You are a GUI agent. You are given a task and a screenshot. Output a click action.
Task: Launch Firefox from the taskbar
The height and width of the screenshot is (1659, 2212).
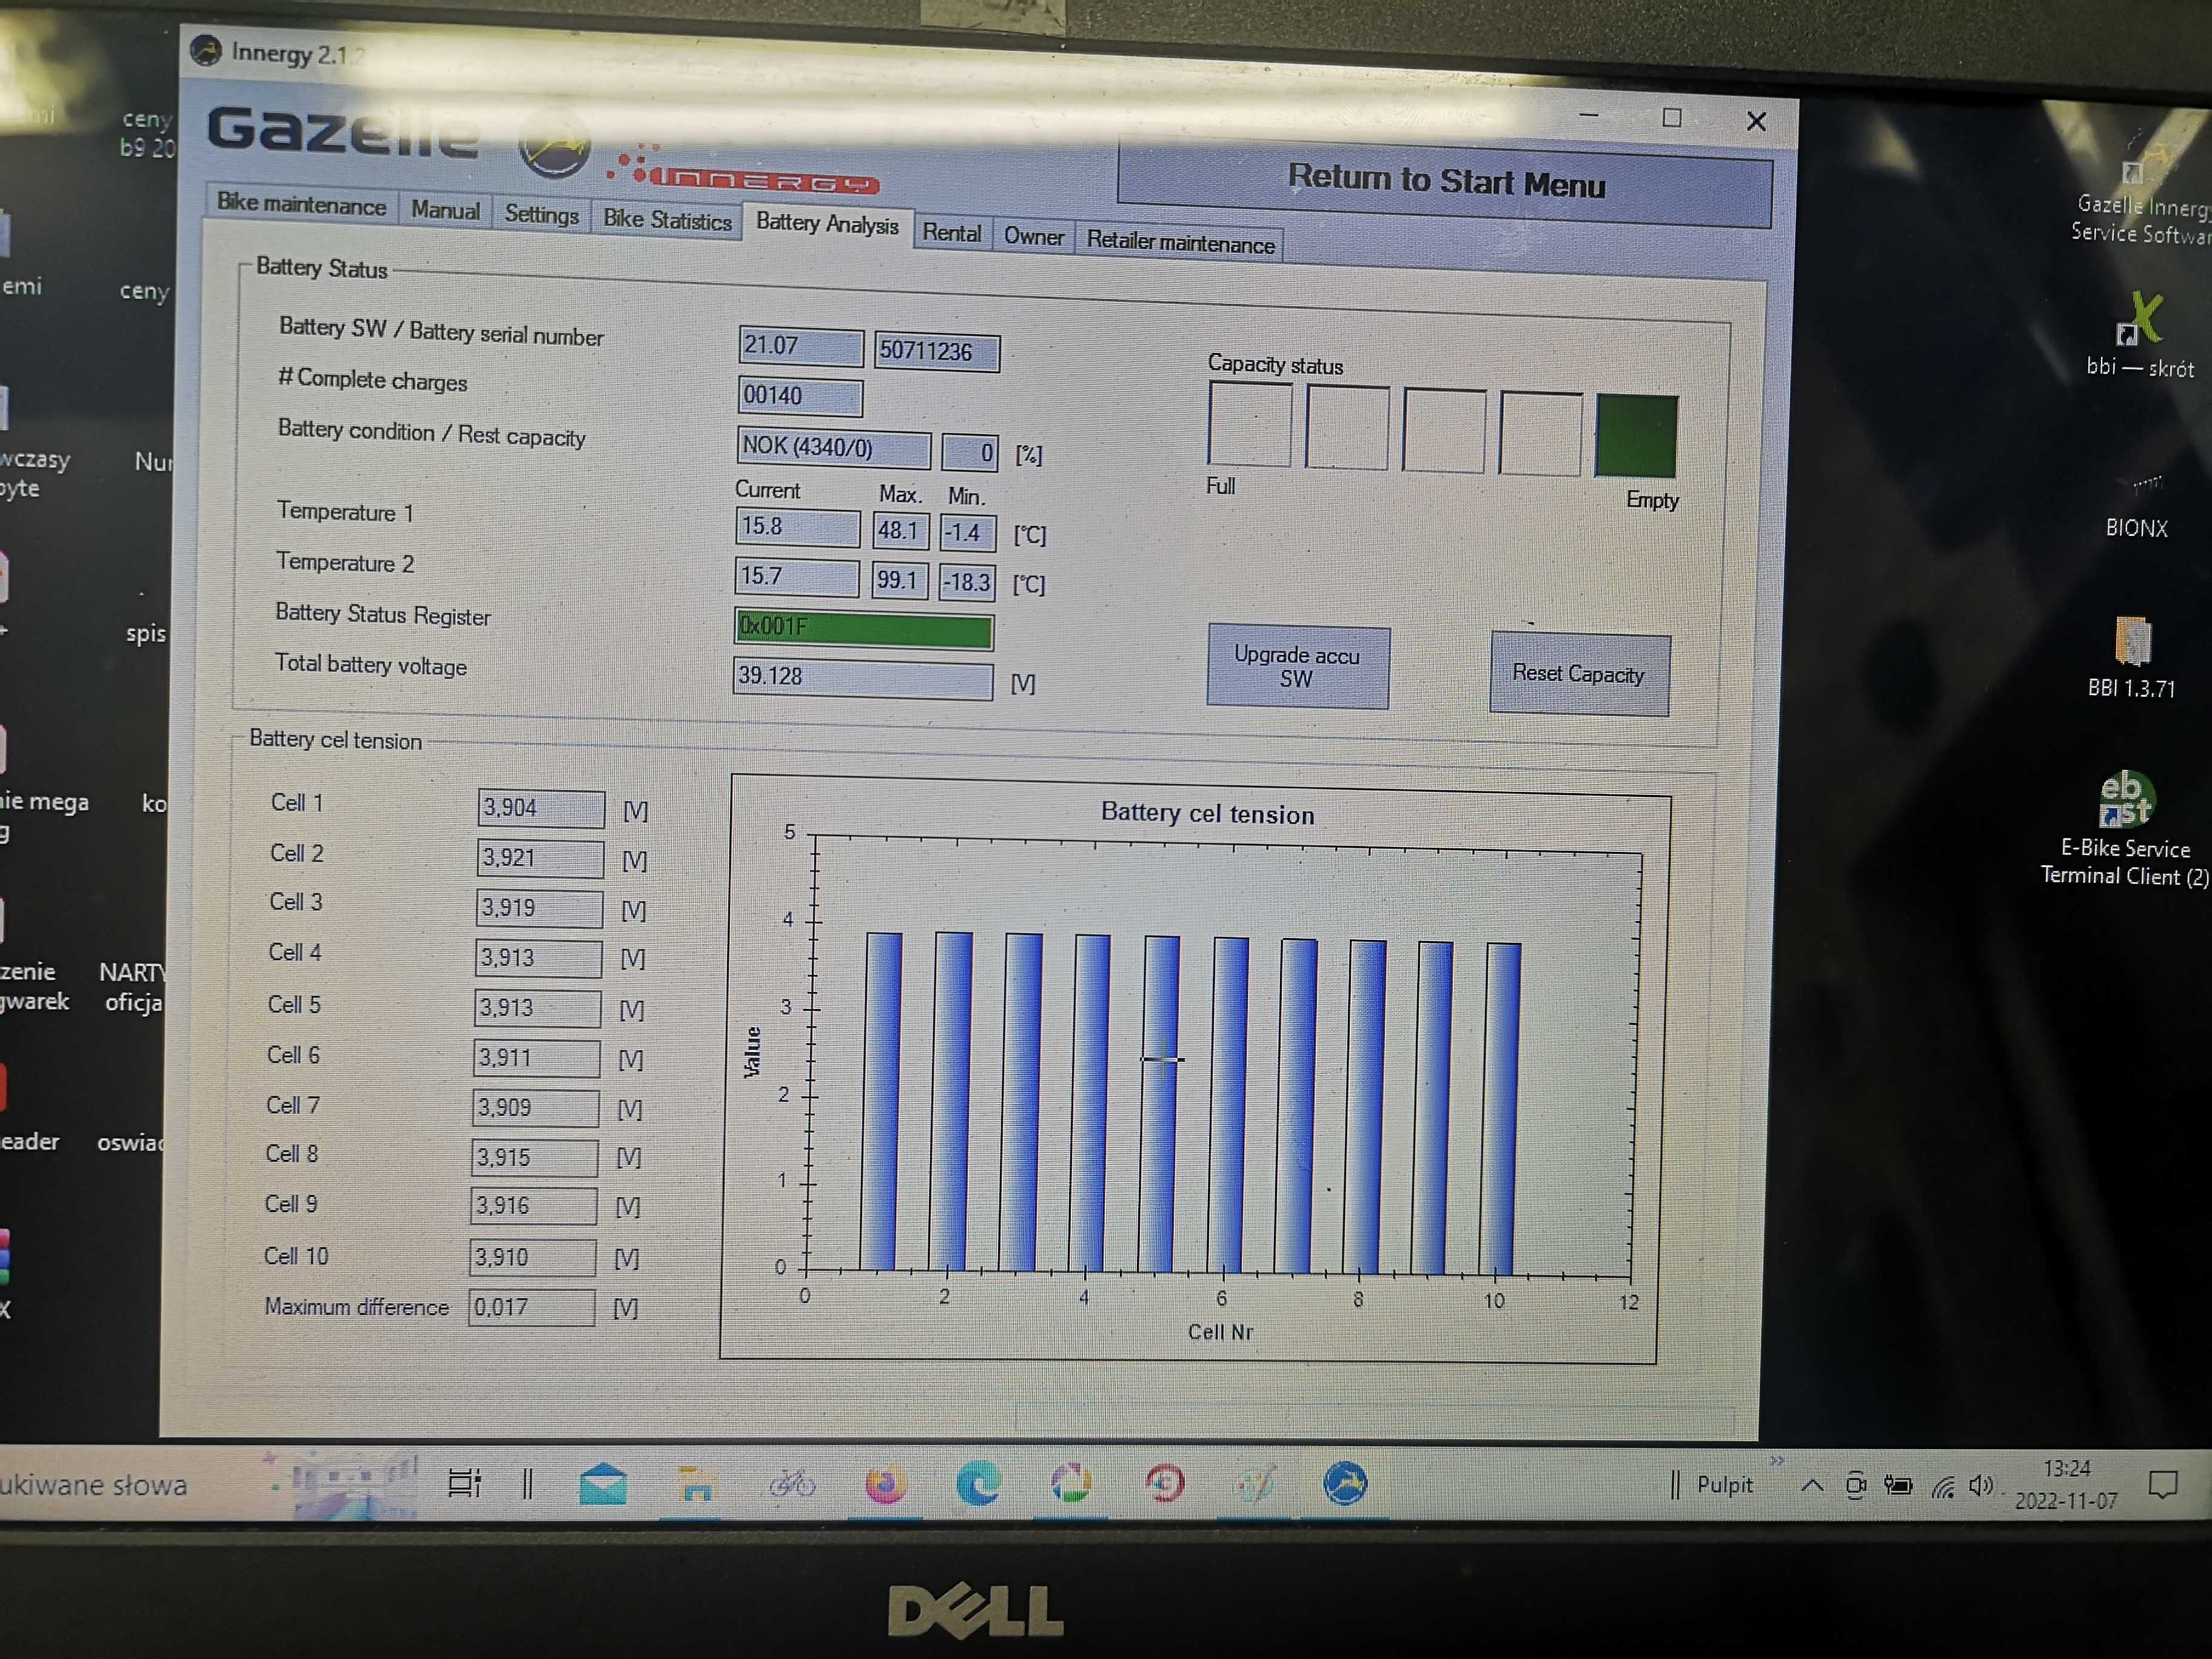[x=885, y=1484]
